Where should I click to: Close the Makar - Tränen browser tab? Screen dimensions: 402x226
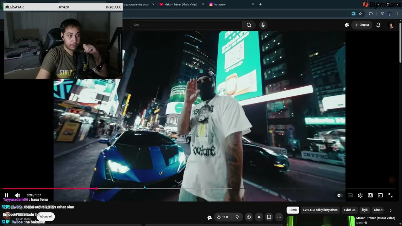click(x=203, y=4)
